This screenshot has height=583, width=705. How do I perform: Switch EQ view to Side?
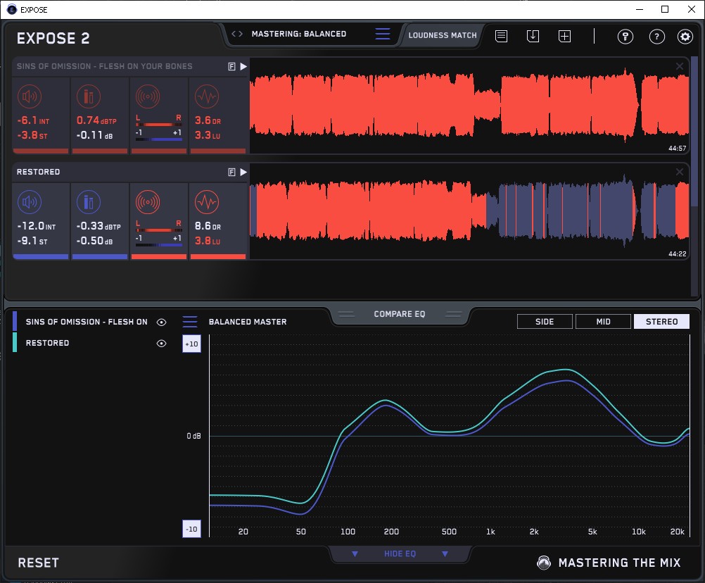(545, 322)
